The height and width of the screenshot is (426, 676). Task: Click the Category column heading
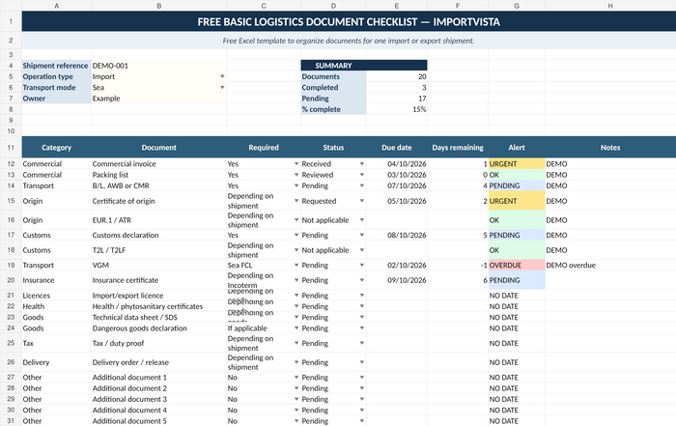pos(56,148)
